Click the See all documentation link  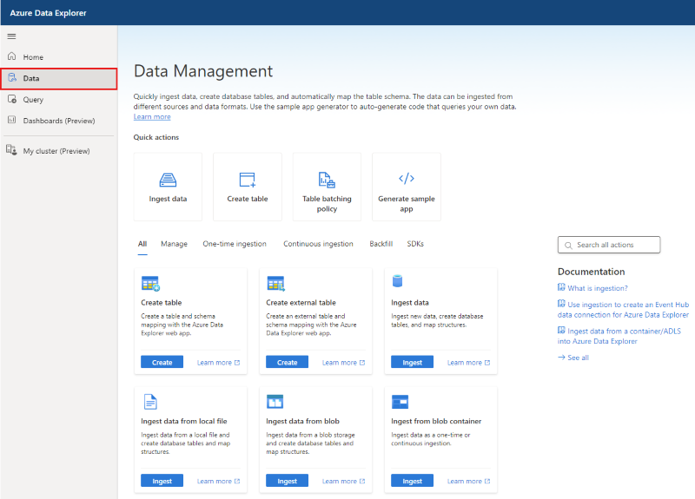click(578, 358)
